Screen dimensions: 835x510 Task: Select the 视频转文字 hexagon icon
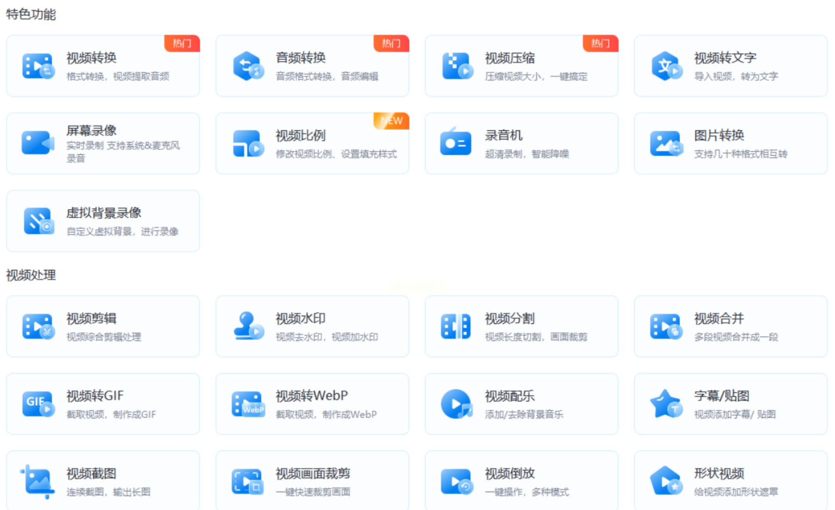(x=666, y=66)
